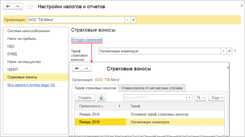Click the blue help question mark
This screenshot has width=245, height=137.
pos(235,51)
